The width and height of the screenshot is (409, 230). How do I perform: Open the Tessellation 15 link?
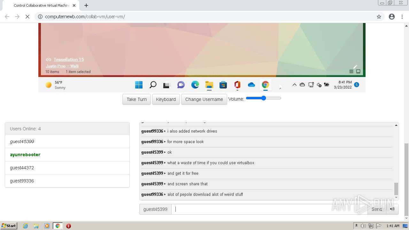click(69, 59)
